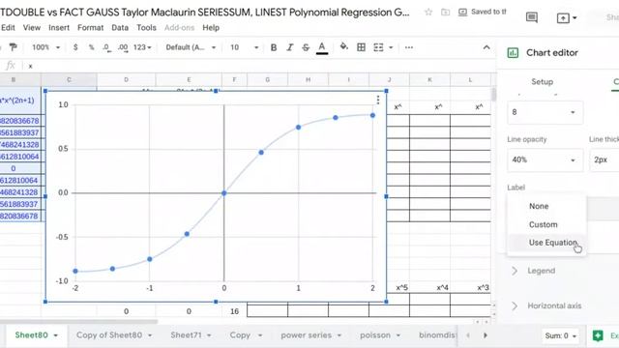The height and width of the screenshot is (348, 619).
Task: Increase decimal places
Action: coord(123,47)
